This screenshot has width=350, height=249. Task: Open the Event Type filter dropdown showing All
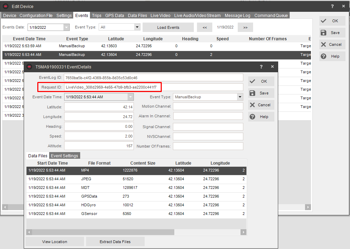(137, 27)
